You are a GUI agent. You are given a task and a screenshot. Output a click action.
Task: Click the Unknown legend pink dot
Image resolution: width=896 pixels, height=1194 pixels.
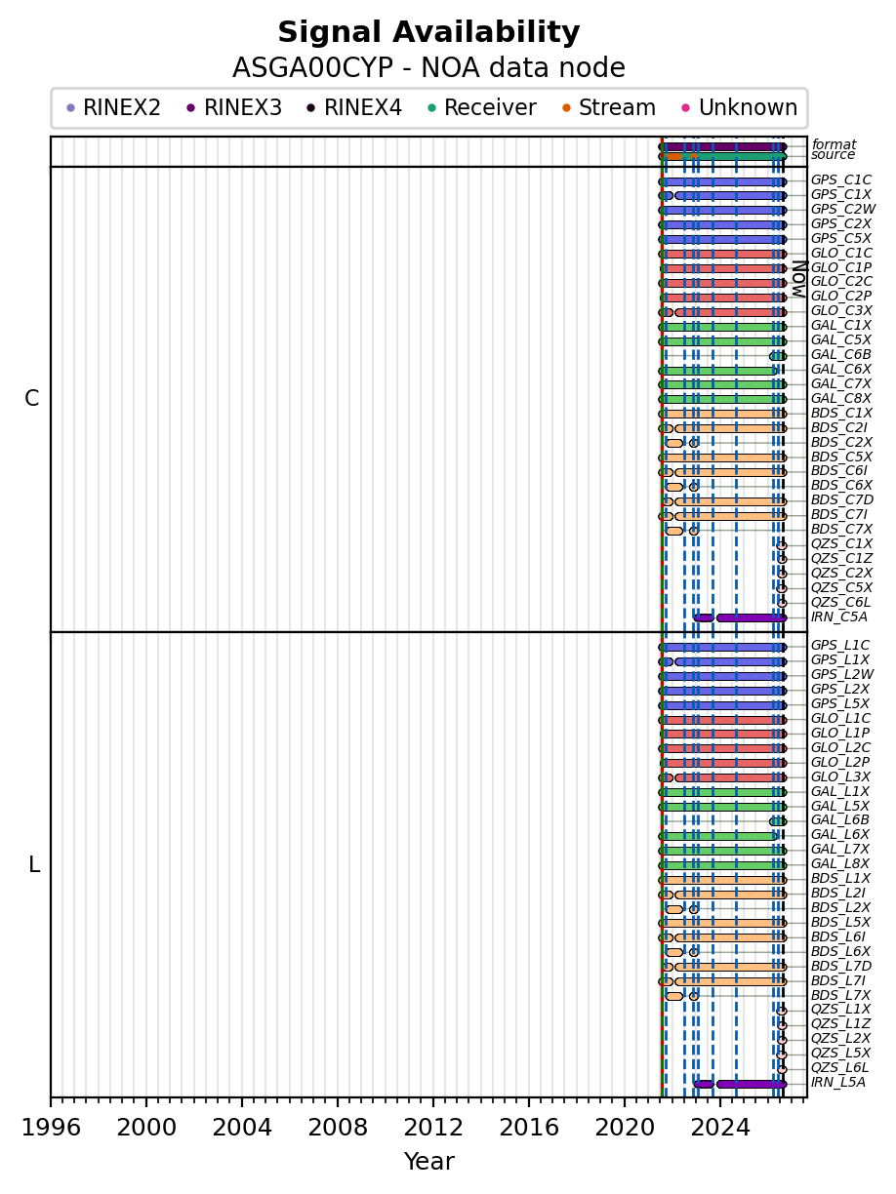pyautogui.click(x=686, y=108)
